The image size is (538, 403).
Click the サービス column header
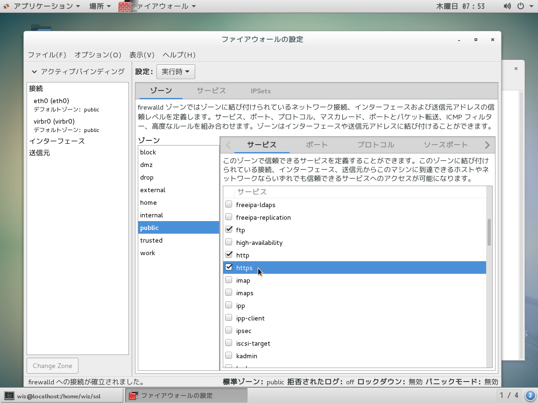tap(360, 192)
